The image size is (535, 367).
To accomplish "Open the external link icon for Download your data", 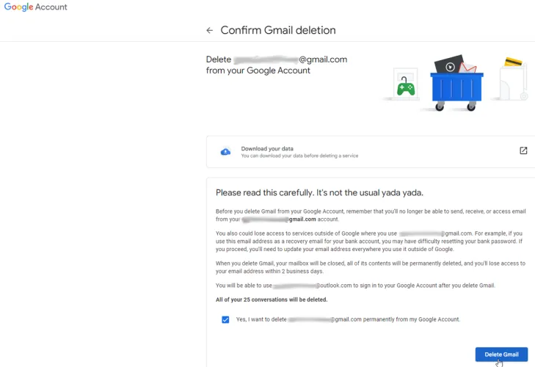I will click(x=523, y=150).
